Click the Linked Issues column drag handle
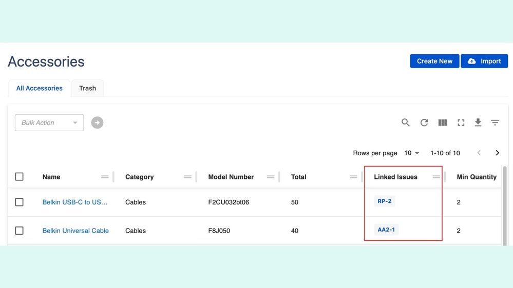The height and width of the screenshot is (288, 513). pyautogui.click(x=436, y=177)
